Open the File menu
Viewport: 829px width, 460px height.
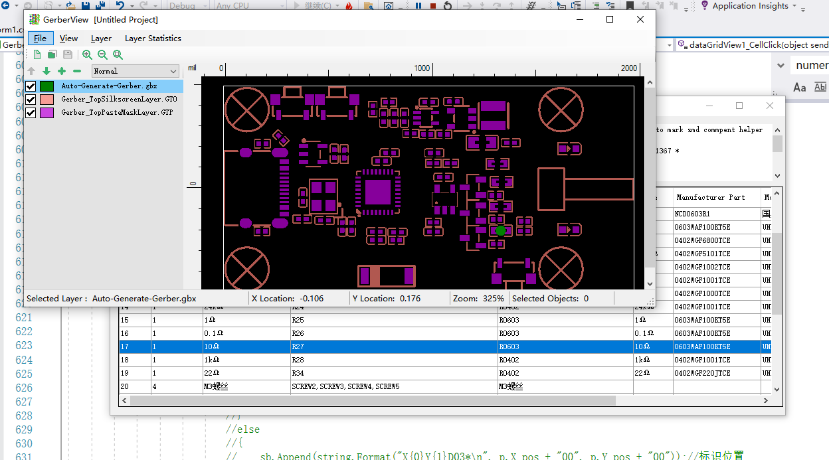pos(40,38)
